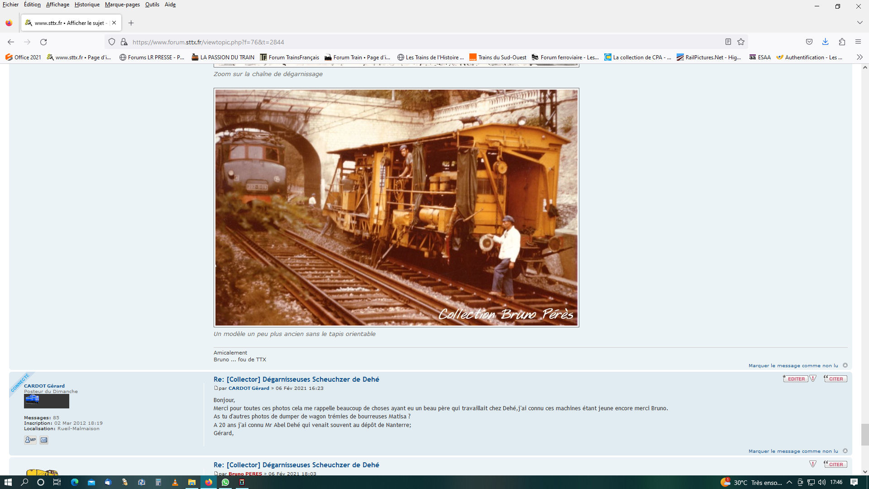The image size is (869, 489).
Task: Open the Historique menu
Action: click(x=87, y=5)
